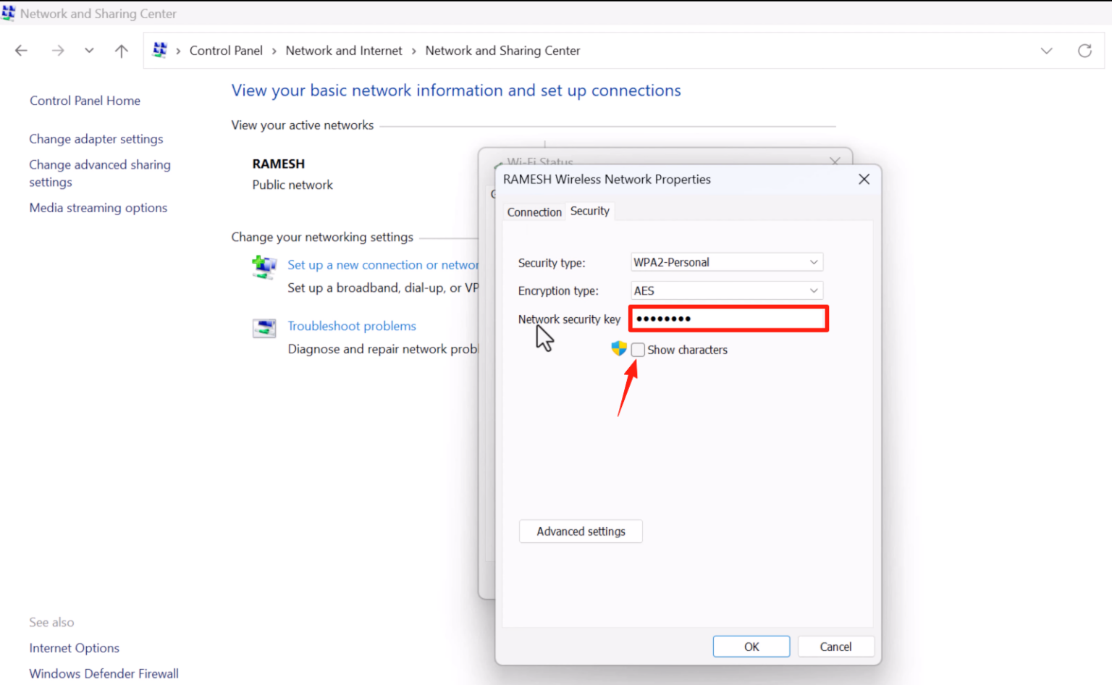
Task: Click inside the Network security key field
Action: [x=728, y=319]
